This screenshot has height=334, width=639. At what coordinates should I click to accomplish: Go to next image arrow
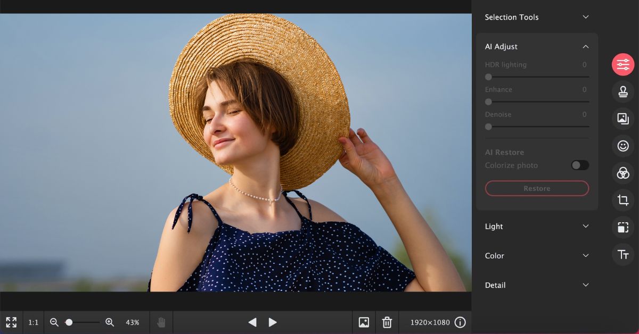coord(273,322)
